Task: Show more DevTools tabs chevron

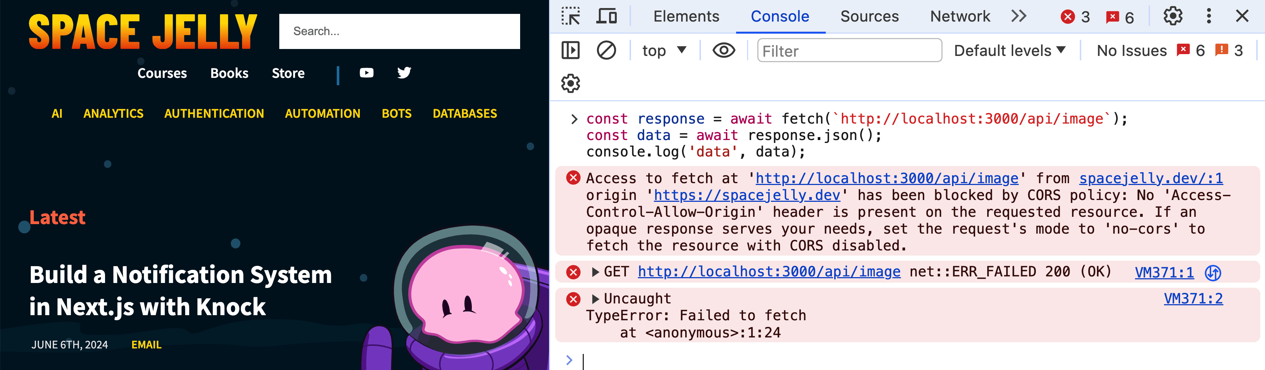Action: (1019, 16)
